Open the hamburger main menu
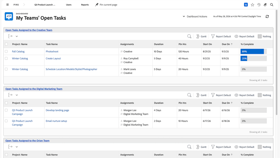 tap(7, 4)
